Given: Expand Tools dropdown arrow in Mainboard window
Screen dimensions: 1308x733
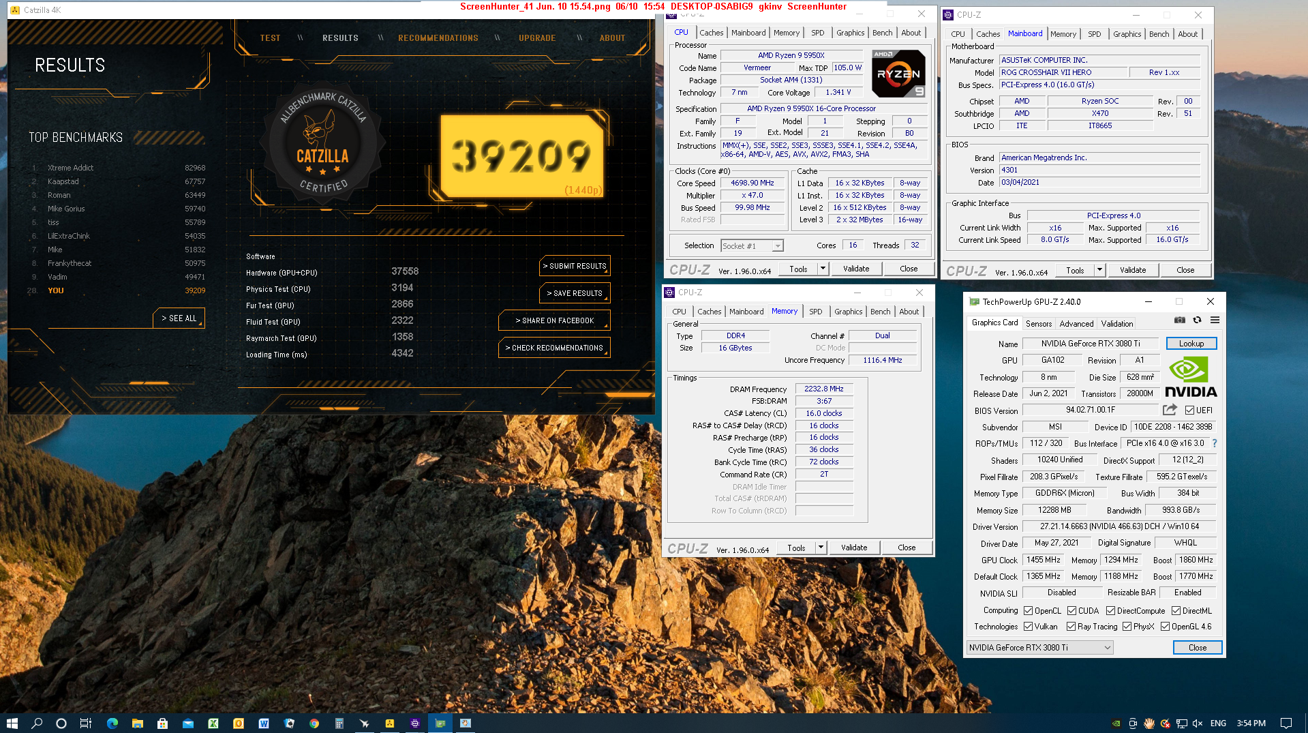Looking at the screenshot, I should pyautogui.click(x=1099, y=270).
